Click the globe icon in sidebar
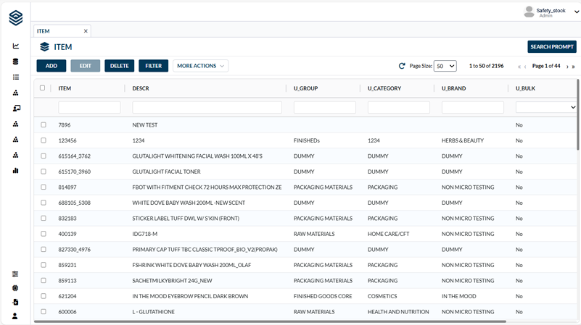This screenshot has height=325, width=581. click(x=15, y=288)
